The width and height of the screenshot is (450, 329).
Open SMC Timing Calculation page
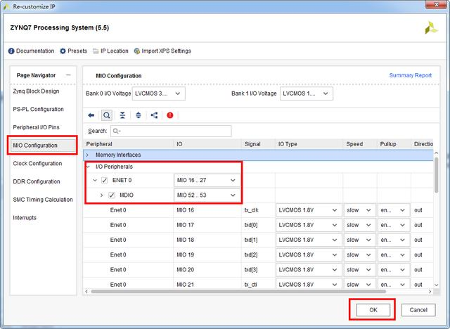point(43,200)
